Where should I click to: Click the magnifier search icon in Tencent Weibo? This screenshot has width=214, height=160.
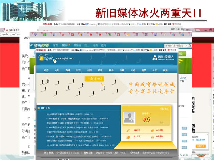click(x=189, y=46)
